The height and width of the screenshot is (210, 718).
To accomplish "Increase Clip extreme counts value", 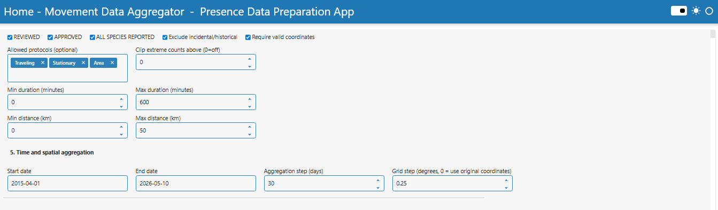I will [249, 58].
